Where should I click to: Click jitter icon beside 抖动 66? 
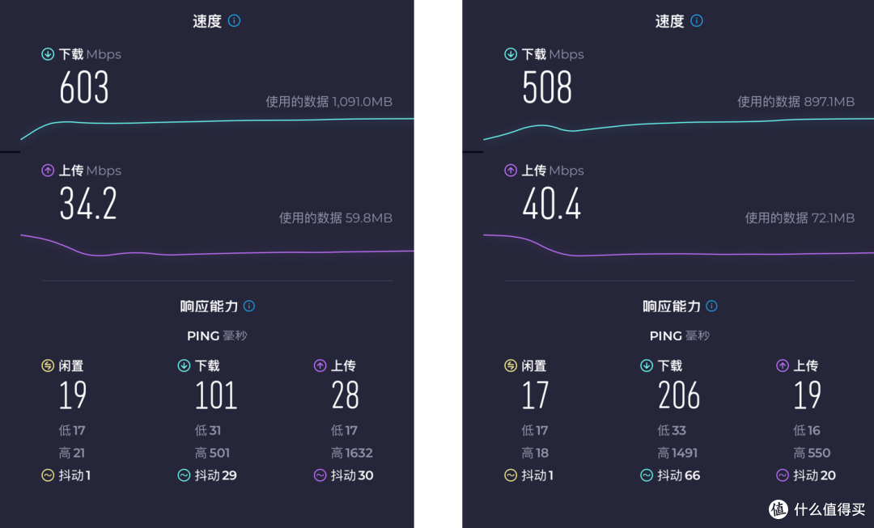pos(647,475)
